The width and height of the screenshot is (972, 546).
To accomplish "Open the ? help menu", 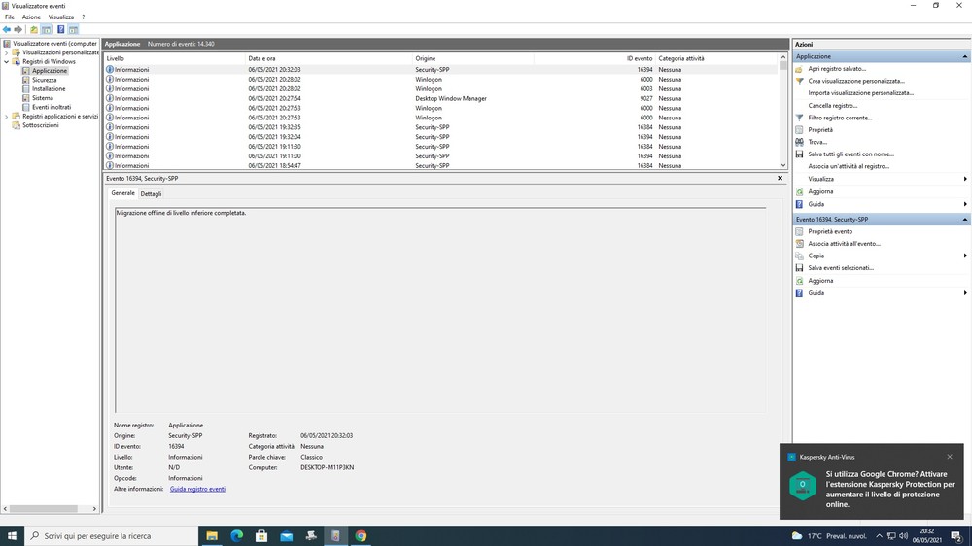I will 83,17.
